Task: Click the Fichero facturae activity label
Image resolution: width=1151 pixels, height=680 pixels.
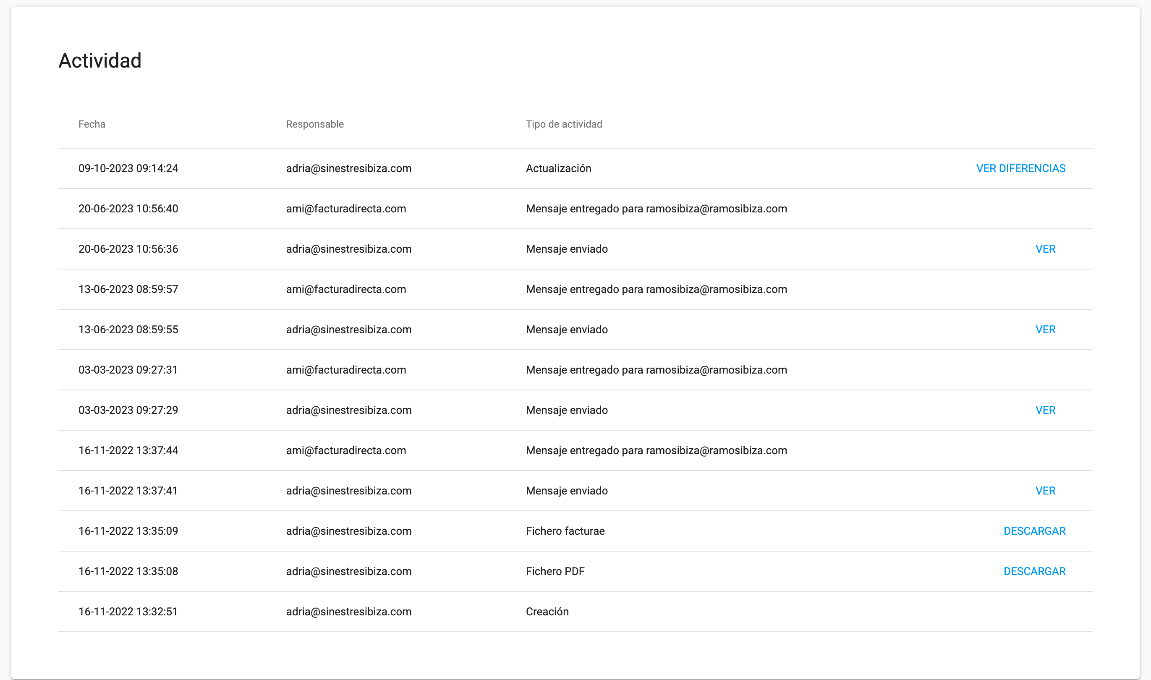Action: click(x=565, y=531)
